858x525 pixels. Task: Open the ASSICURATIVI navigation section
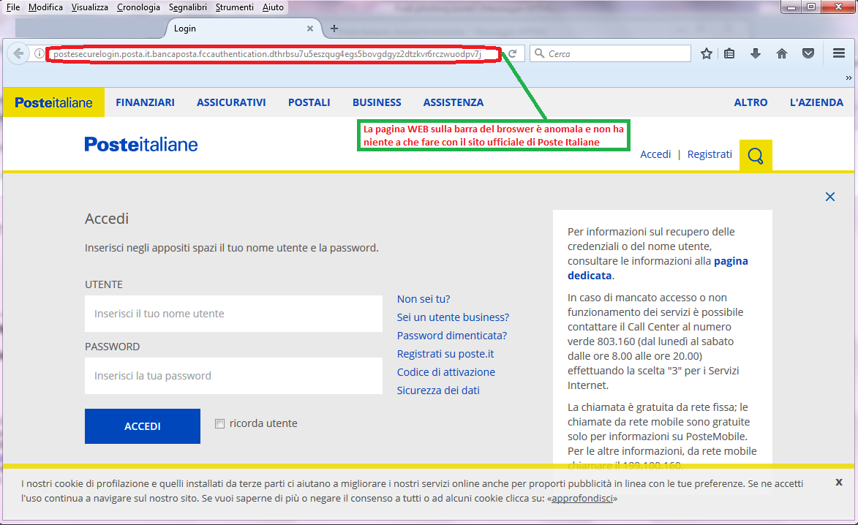coord(231,102)
